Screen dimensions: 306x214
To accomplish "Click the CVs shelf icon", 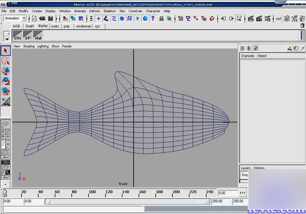I will coord(18,36).
